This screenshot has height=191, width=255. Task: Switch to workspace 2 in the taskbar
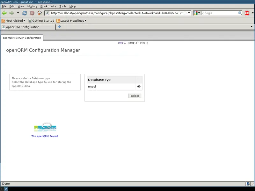pos(6,189)
